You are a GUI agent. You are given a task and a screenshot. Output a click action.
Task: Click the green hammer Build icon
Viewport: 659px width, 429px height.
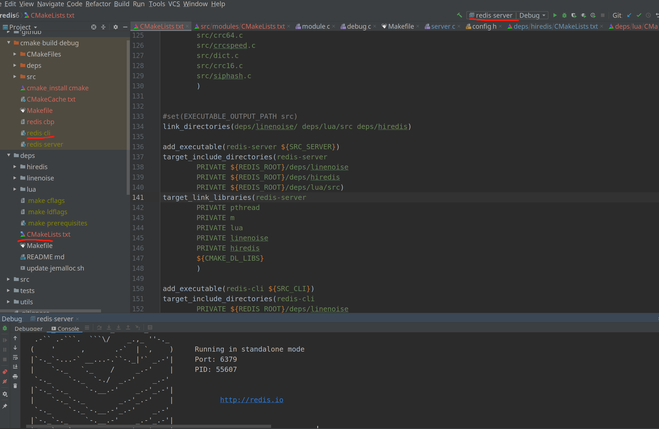[459, 15]
